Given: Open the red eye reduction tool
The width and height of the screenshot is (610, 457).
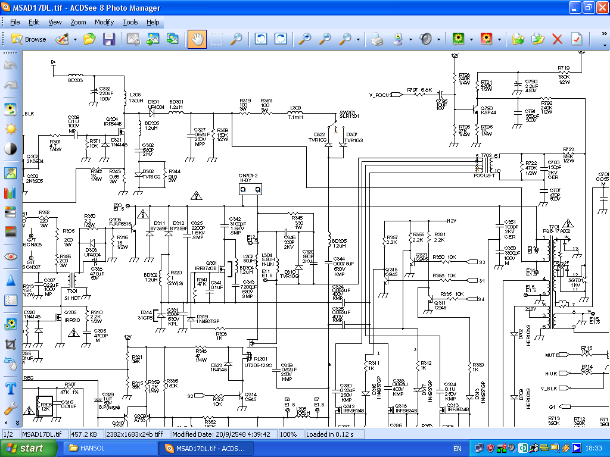Looking at the screenshot, I should point(11,256).
